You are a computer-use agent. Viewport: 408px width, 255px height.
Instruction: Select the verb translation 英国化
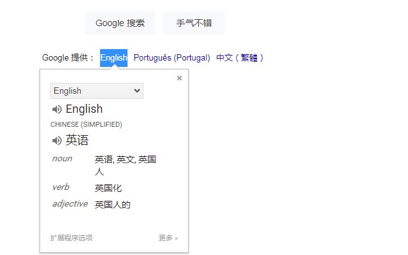[x=108, y=188]
